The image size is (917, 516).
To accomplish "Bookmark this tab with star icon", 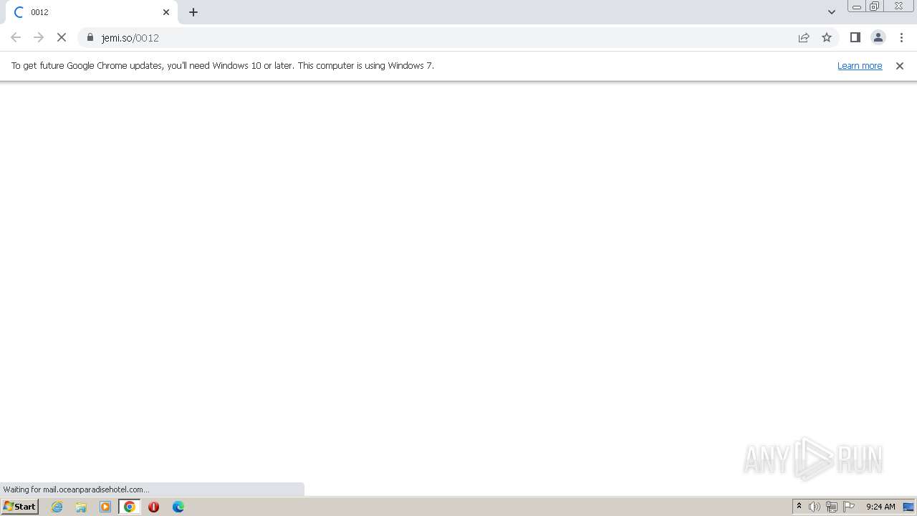I will (x=827, y=37).
